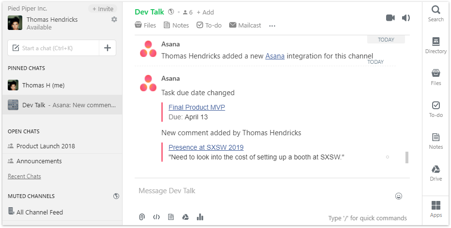Viewport: 451px width, 228px height.
Task: Open the Mailcast tab
Action: [245, 25]
